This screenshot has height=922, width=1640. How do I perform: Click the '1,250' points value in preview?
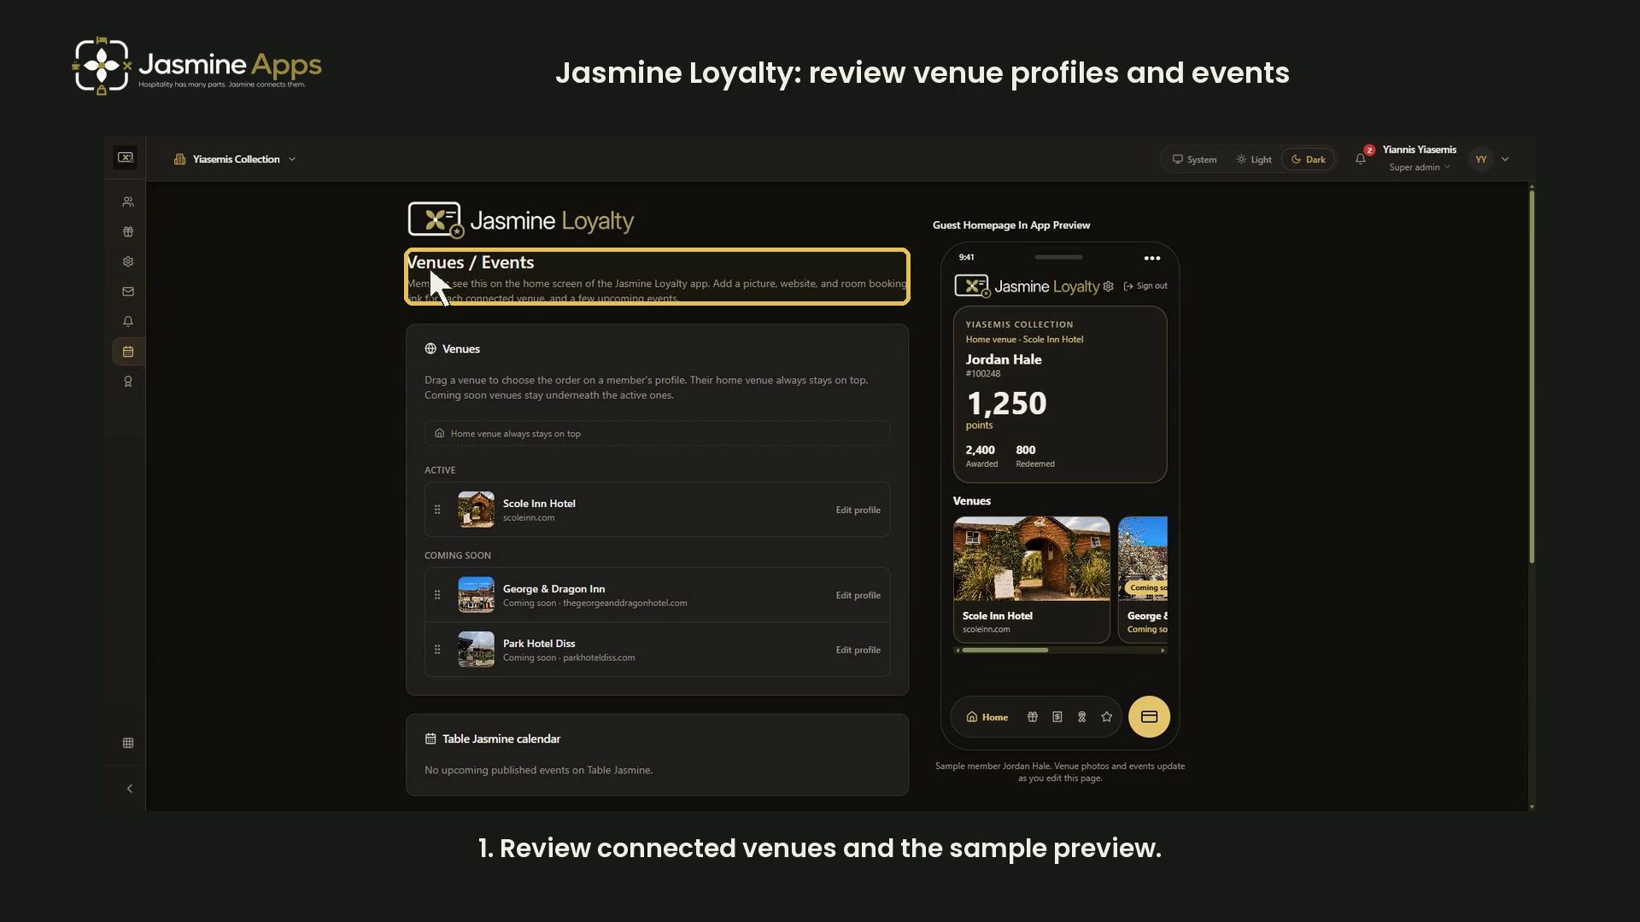[1006, 403]
